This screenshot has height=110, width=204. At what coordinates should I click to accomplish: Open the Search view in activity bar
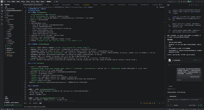(2, 8)
